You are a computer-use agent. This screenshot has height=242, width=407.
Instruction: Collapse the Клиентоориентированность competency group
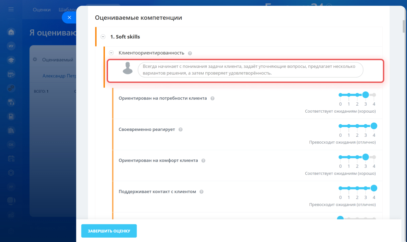pyautogui.click(x=111, y=53)
